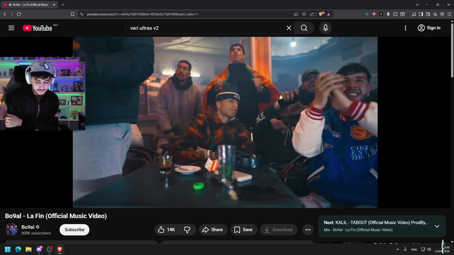The width and height of the screenshot is (454, 255).
Task: Close the Bo9al - La Fin tab
Action: coord(54,5)
